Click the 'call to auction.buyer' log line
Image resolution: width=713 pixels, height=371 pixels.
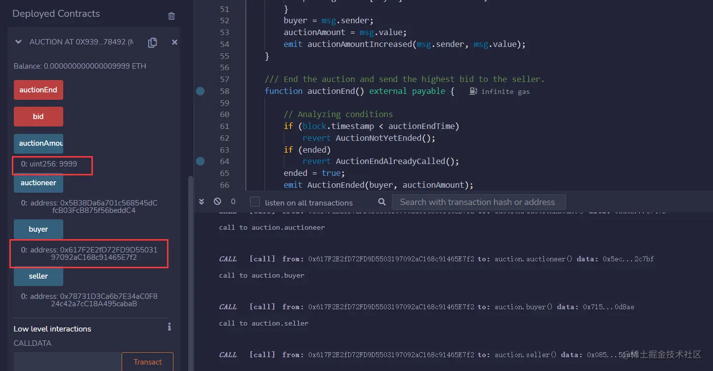point(262,275)
